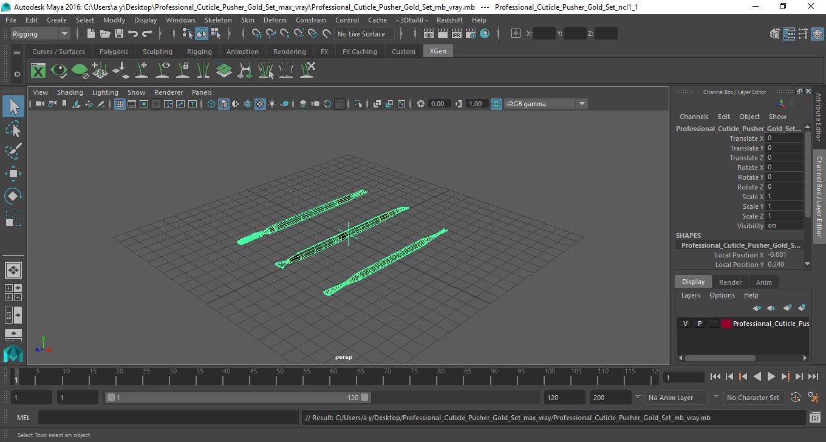Select camera icon in viewport panel toolbar

39,104
